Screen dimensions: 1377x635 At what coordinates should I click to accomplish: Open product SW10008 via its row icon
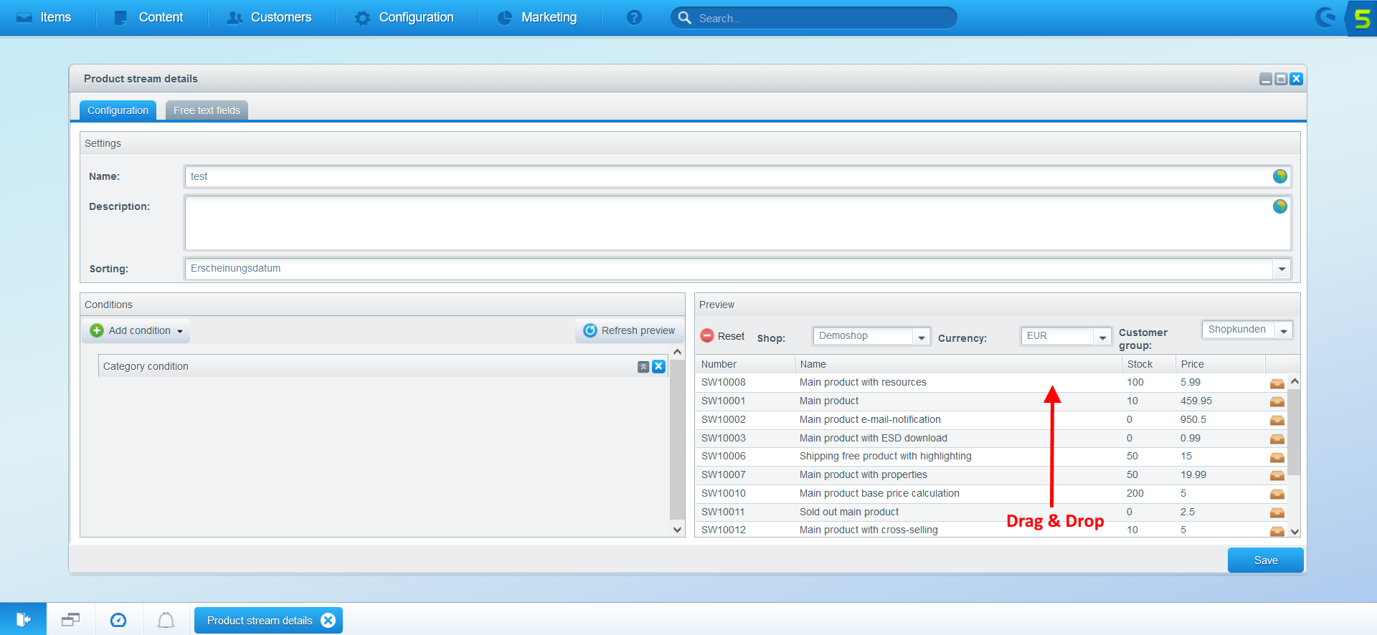[x=1277, y=383]
